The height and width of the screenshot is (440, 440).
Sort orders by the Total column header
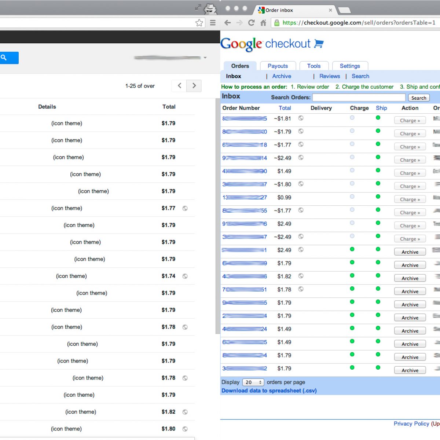click(285, 108)
